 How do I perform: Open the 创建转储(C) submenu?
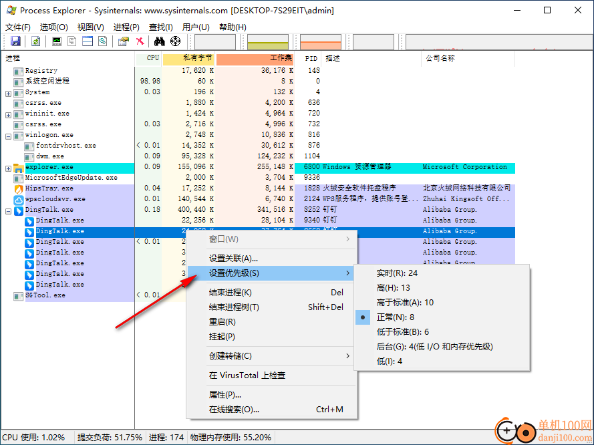pos(272,356)
